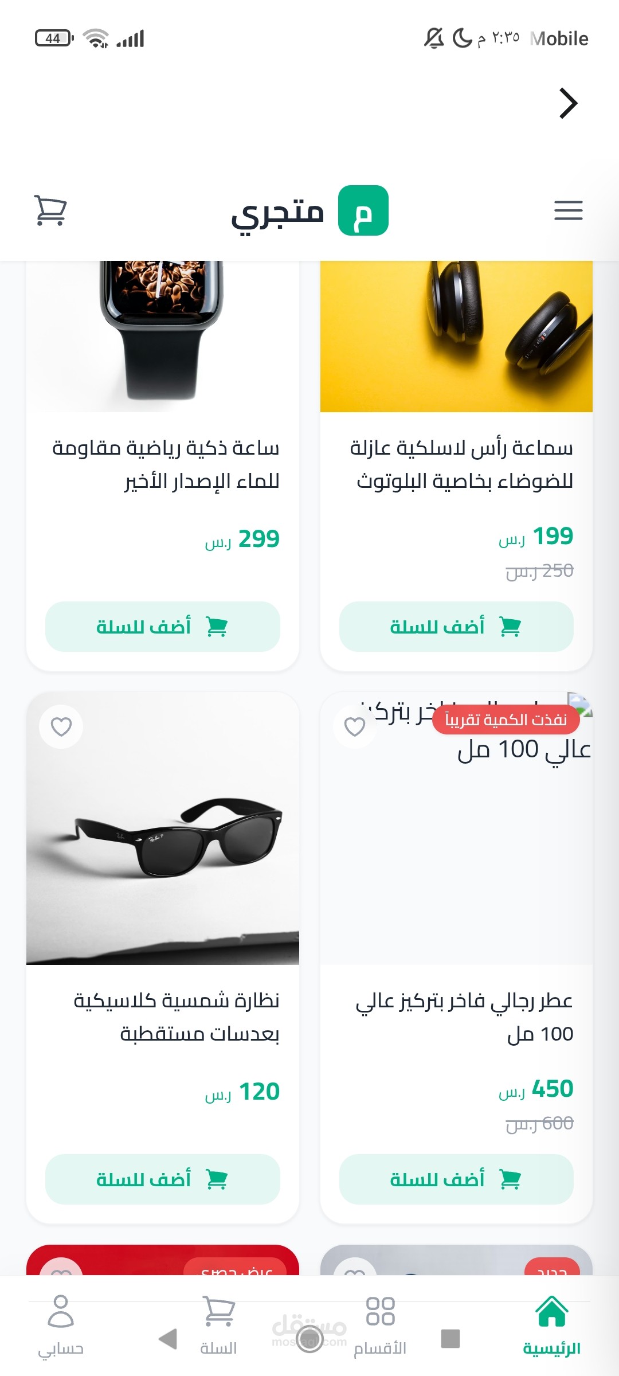Favorite the sunglasses with heart icon
This screenshot has width=619, height=1376.
point(61,726)
